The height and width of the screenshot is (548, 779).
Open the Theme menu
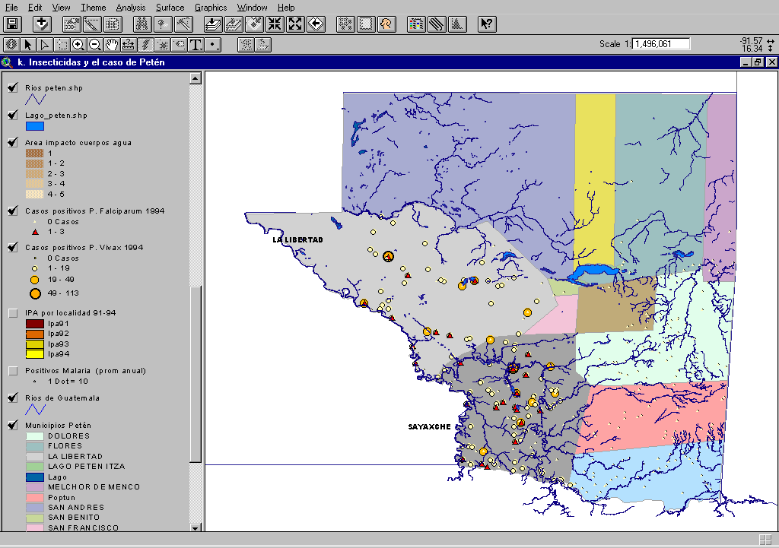(93, 7)
